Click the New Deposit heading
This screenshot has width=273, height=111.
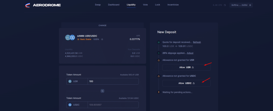click(167, 32)
